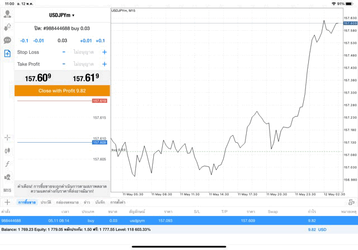
Task: Switch to the ประวัติ history tab
Action: (46, 202)
